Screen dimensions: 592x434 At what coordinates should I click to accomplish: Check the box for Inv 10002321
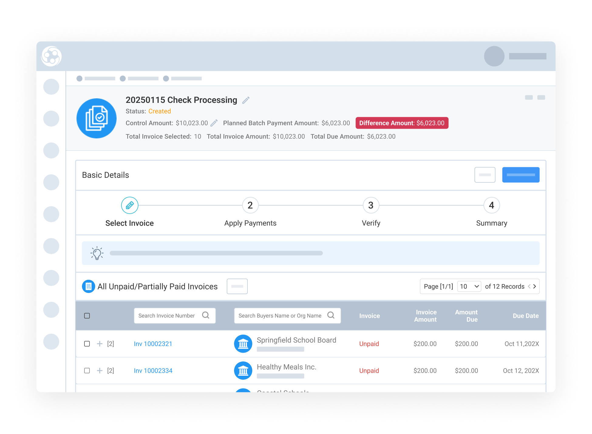tap(87, 344)
